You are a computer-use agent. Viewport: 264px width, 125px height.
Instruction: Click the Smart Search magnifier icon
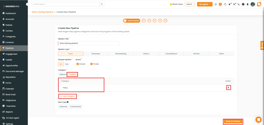(102, 4)
